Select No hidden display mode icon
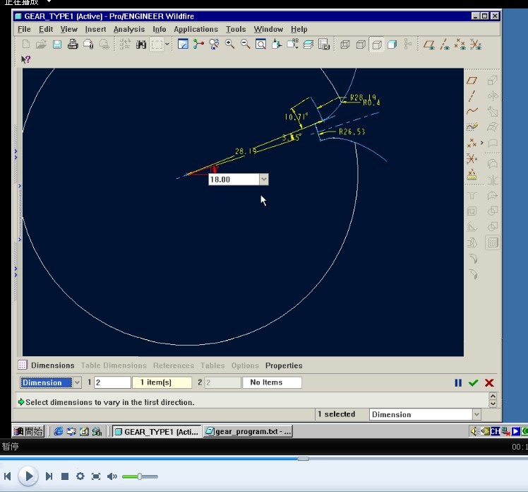The width and height of the screenshot is (528, 492). [376, 44]
